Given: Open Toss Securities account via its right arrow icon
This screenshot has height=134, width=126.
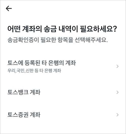Looking at the screenshot, I should [x=117, y=115].
